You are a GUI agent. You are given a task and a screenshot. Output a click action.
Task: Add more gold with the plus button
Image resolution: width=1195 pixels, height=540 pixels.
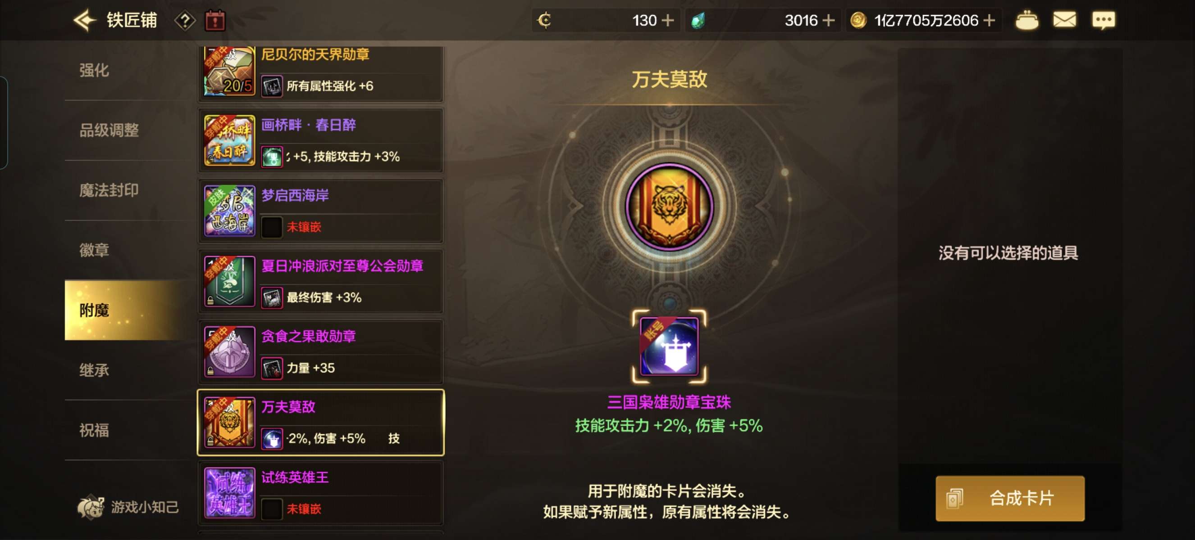[x=989, y=20]
